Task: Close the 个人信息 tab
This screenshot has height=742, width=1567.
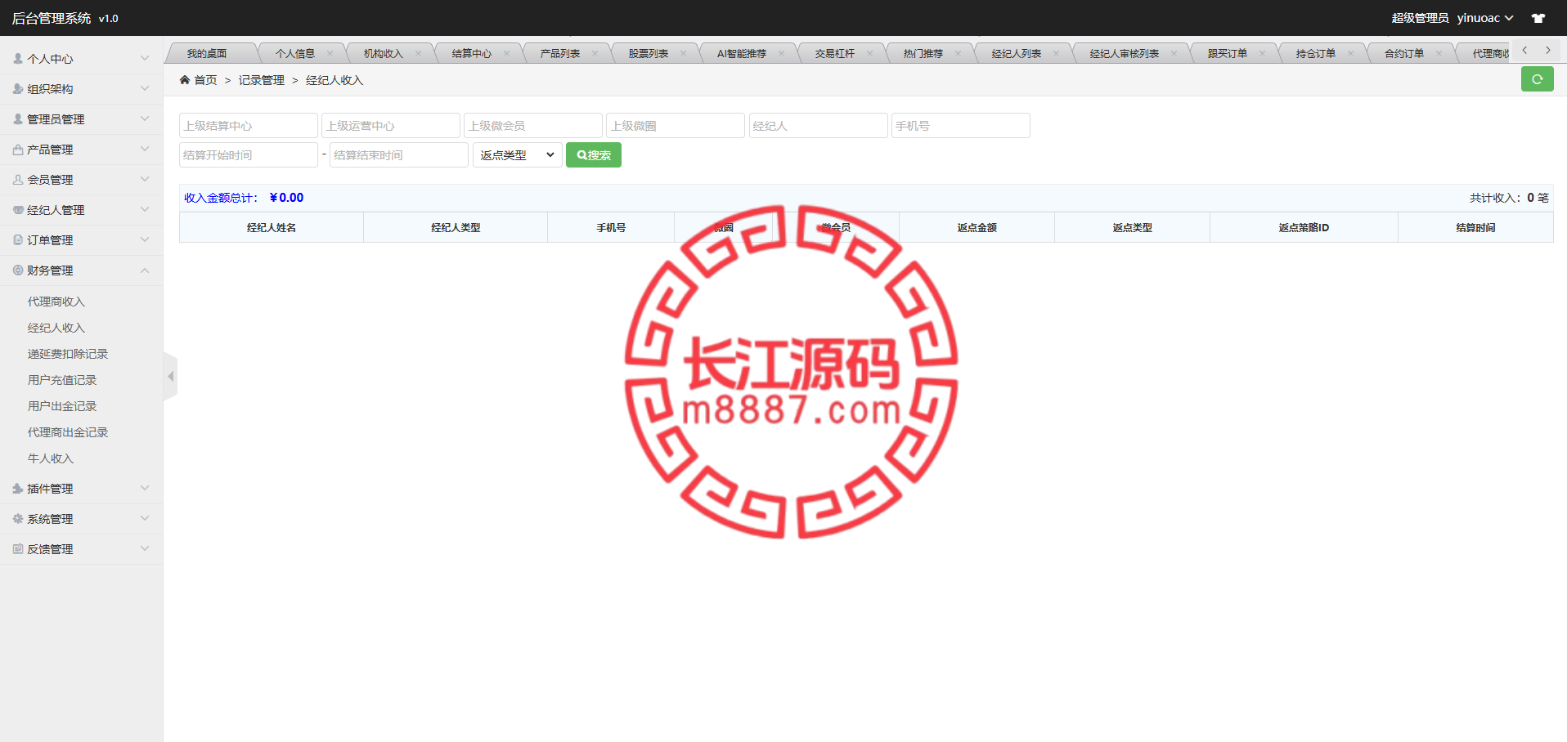Action: (x=330, y=54)
